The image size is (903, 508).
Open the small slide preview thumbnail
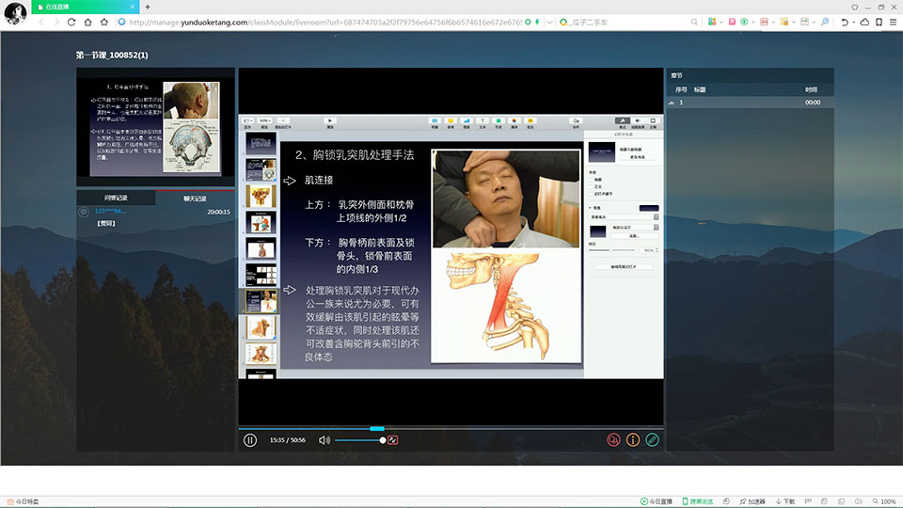[x=155, y=127]
